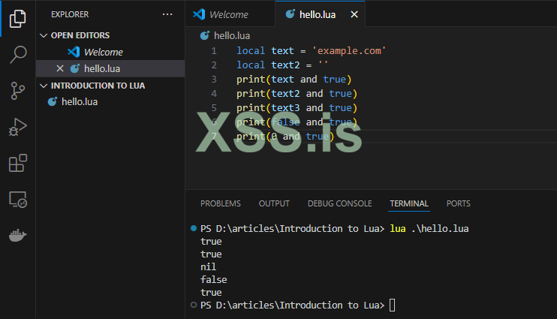
Task: Open the Ports panel tab
Action: tap(459, 203)
